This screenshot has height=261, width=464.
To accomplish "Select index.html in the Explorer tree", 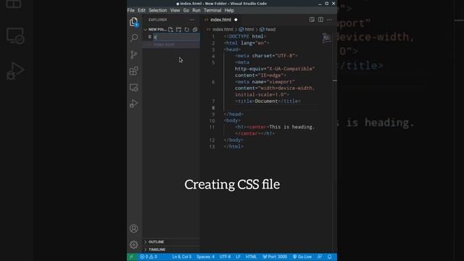I will click(x=163, y=45).
